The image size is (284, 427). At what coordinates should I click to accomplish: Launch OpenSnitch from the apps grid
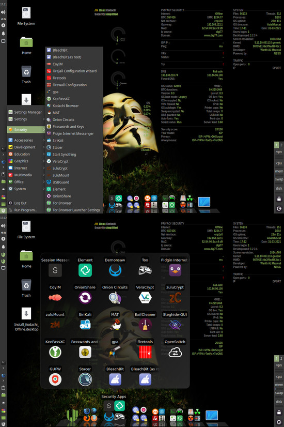pyautogui.click(x=175, y=353)
